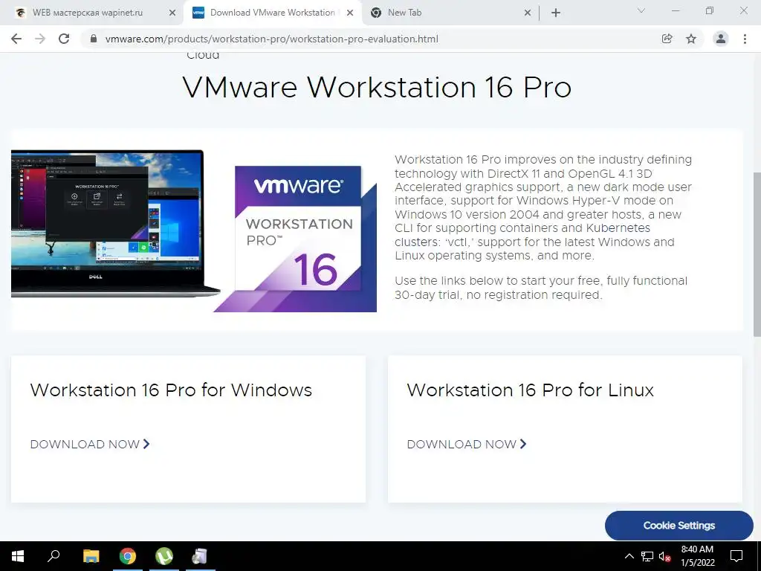Open the Chrome profile avatar
Viewport: 761px width, 571px height.
(721, 39)
